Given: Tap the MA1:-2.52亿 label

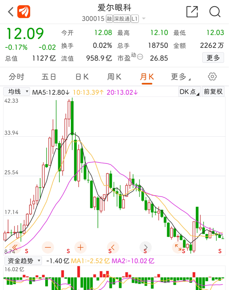Looking at the screenshot, I should pos(90,261).
